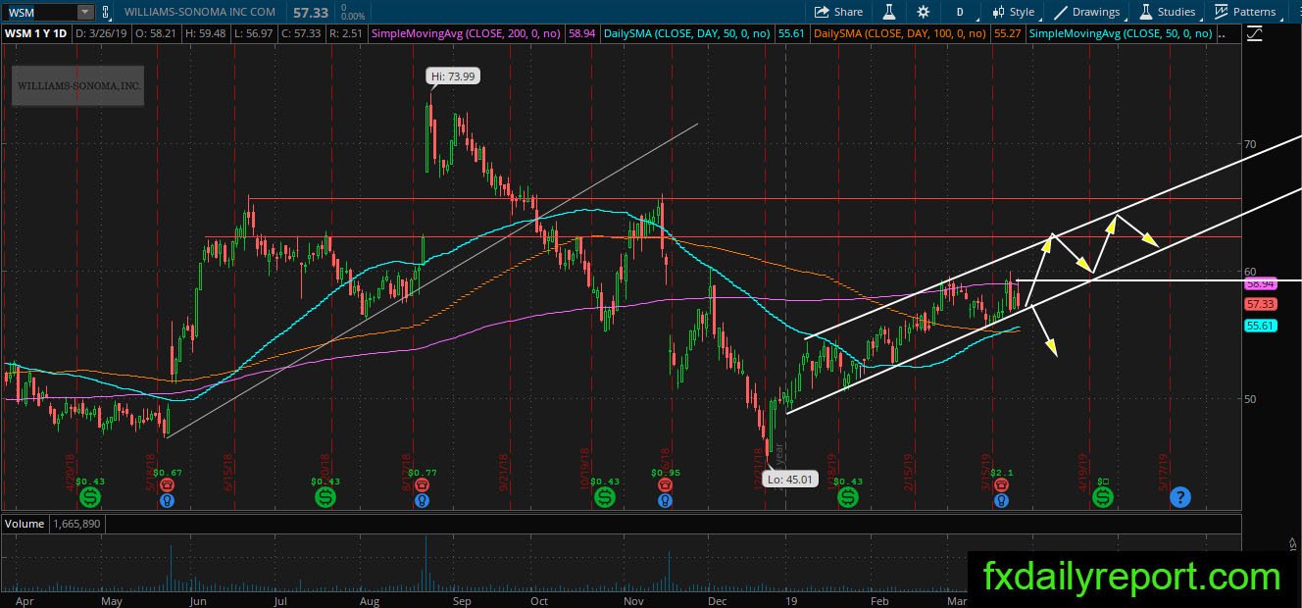Click the Hi: 73.99 price bubble
The image size is (1302, 608).
(453, 76)
